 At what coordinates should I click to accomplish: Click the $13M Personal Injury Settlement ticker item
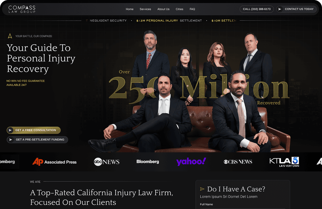click(x=169, y=21)
